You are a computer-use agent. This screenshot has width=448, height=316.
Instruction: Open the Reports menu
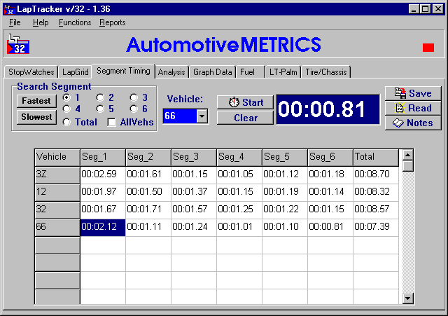click(x=113, y=22)
